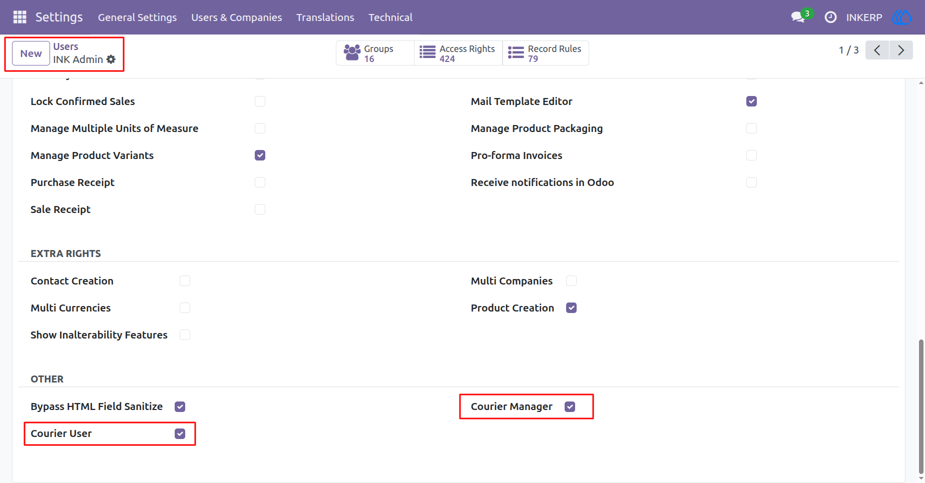Open the Groups smart button
Screen dimensions: 925x483
375,53
